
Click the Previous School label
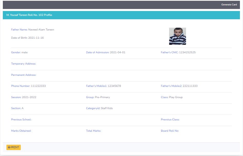21,119
